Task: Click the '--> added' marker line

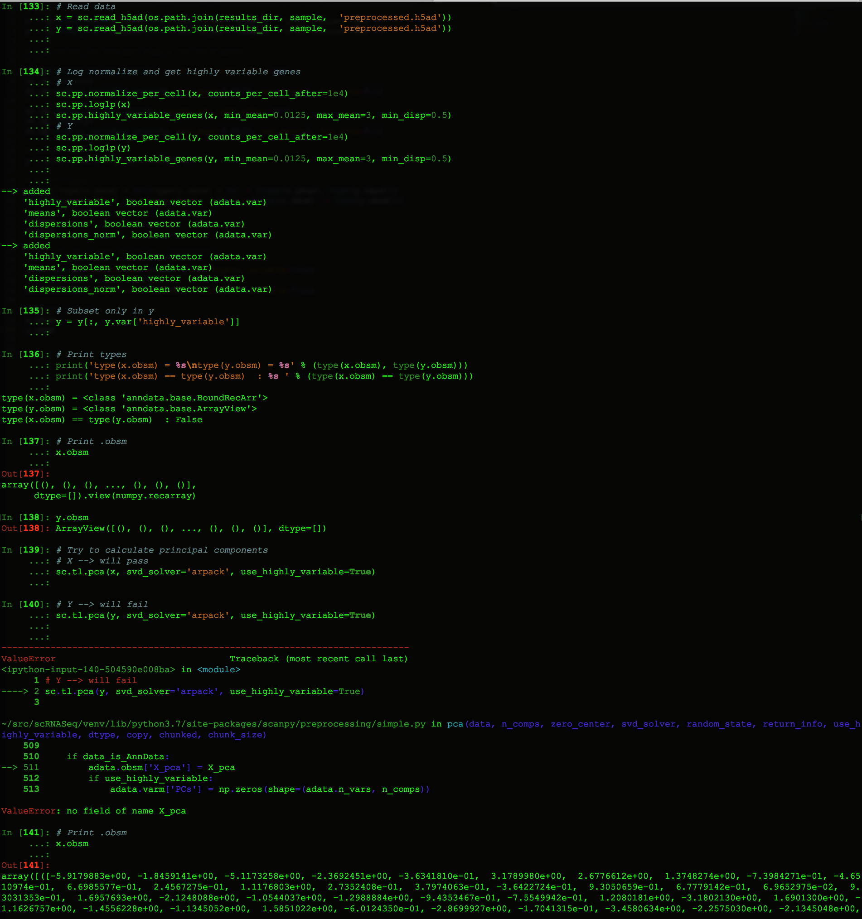Action: click(26, 191)
